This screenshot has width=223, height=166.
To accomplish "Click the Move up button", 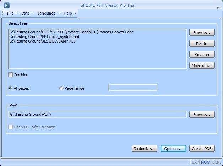I will click(202, 55).
